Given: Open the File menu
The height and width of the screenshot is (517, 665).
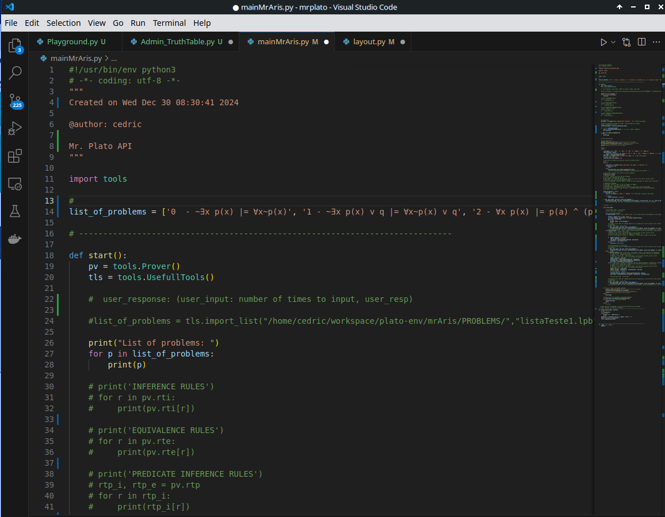Looking at the screenshot, I should tap(11, 23).
